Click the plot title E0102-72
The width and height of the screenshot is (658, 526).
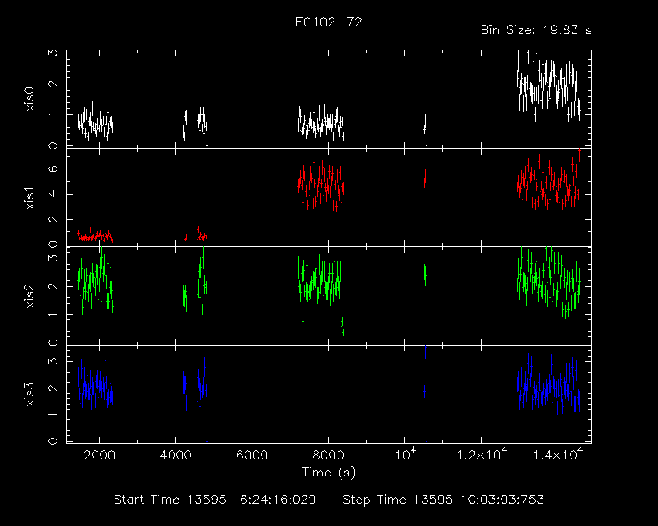click(x=328, y=22)
